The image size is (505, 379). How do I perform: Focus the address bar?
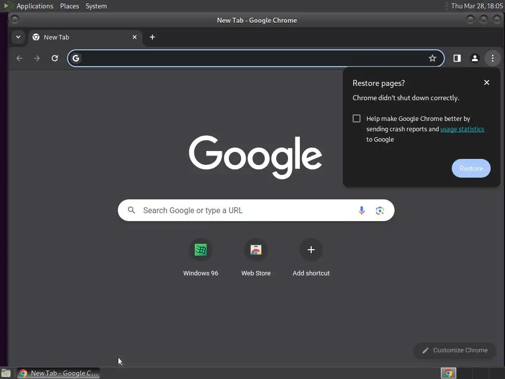(256, 58)
